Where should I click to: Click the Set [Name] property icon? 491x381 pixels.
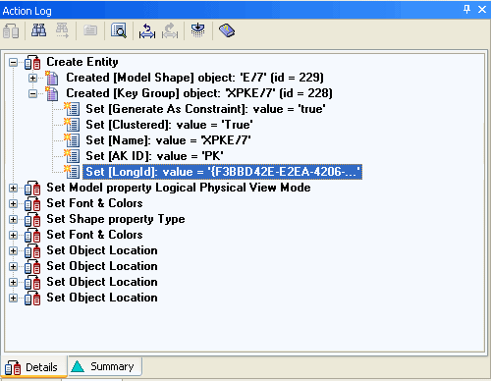pos(72,140)
